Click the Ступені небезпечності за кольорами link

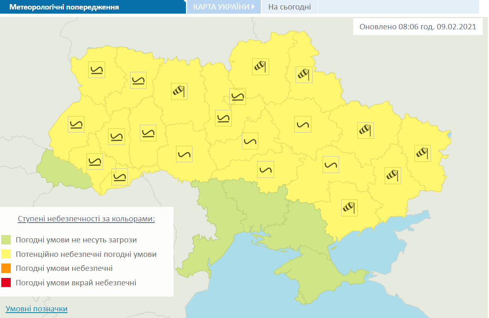tap(87, 219)
